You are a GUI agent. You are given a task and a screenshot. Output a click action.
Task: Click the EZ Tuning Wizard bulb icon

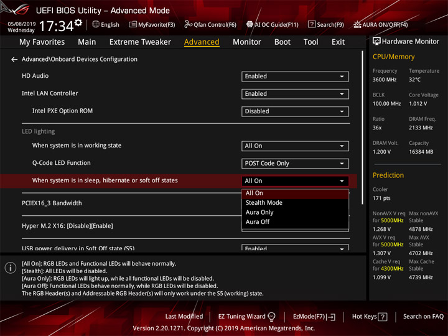(x=271, y=317)
